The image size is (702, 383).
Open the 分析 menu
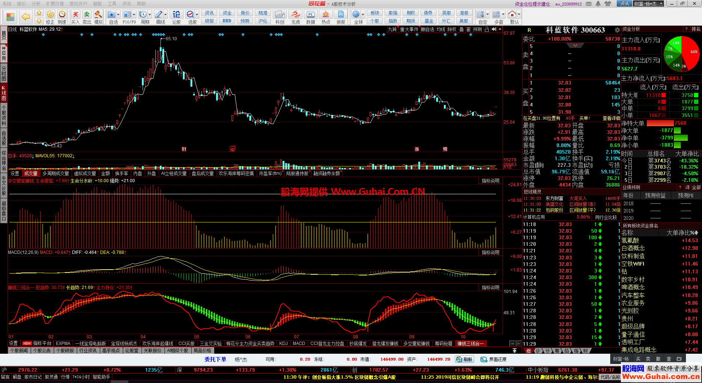(x=36, y=4)
